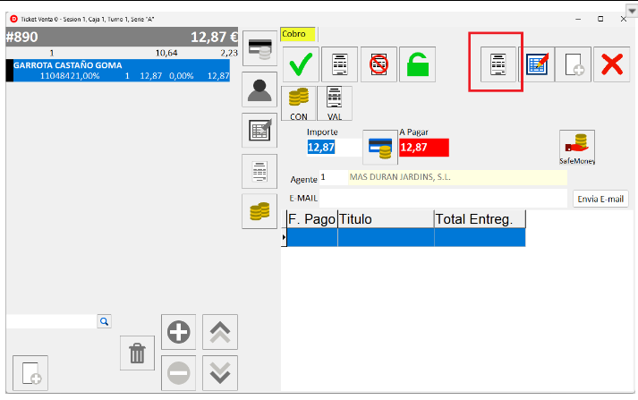This screenshot has width=638, height=400.
Task: Click the credit card icon beside Importe
Action: pos(380,148)
